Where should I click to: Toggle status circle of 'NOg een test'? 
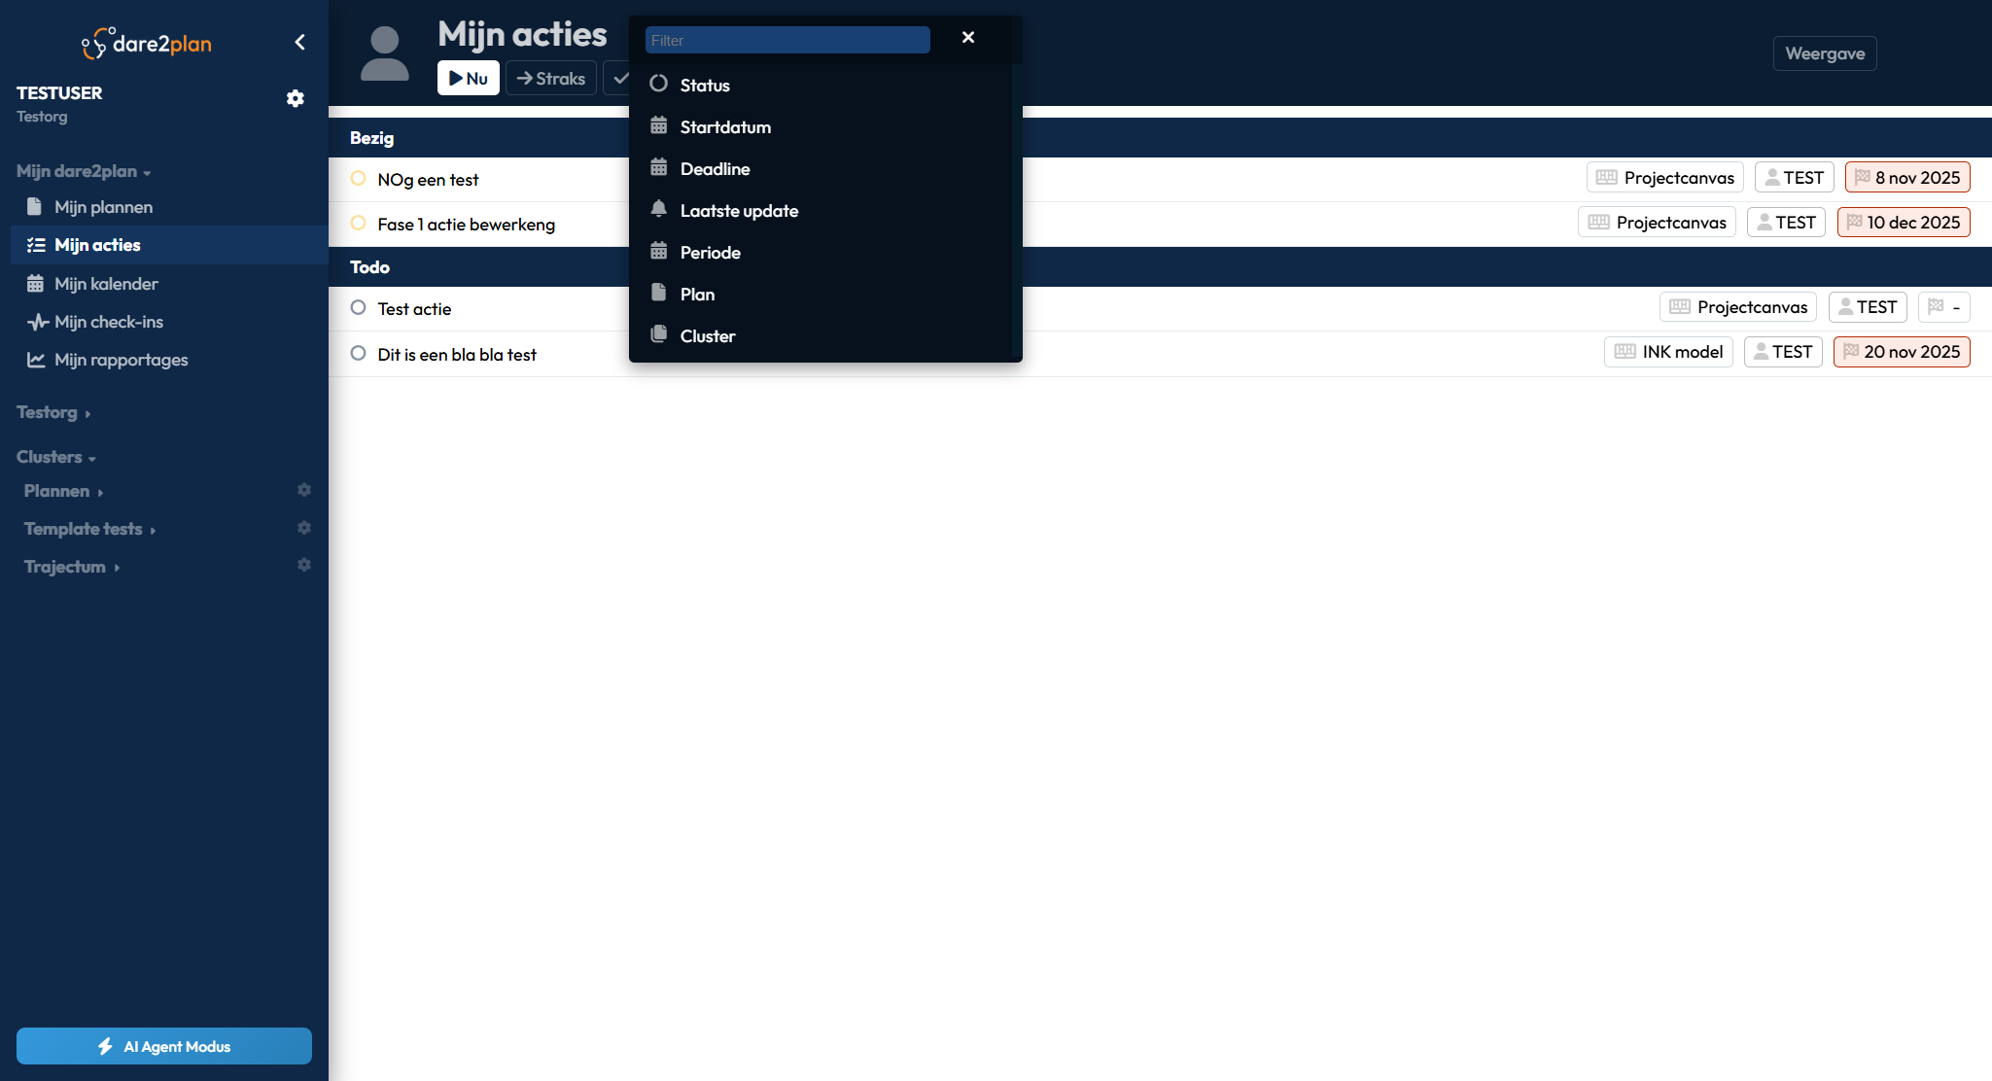coord(358,179)
